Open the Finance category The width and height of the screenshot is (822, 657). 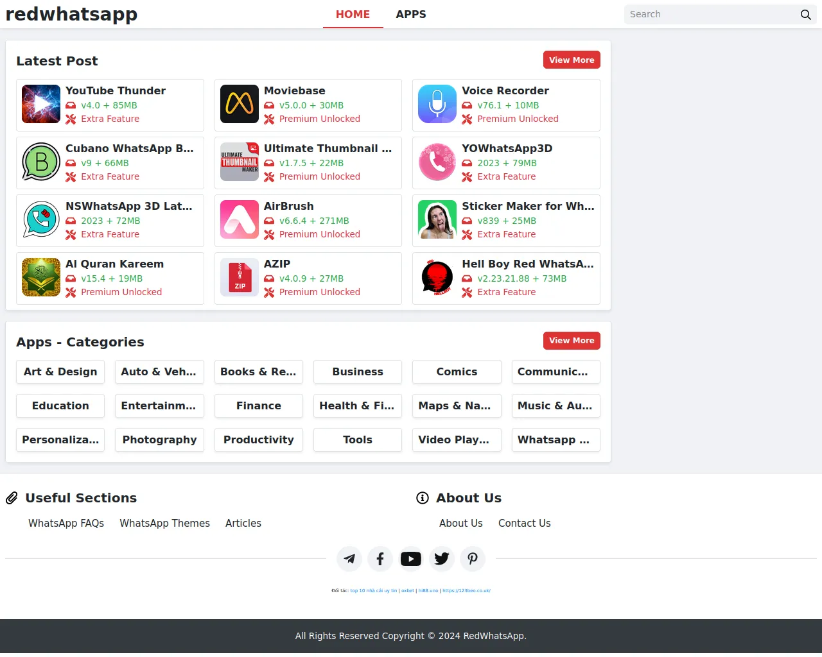259,406
